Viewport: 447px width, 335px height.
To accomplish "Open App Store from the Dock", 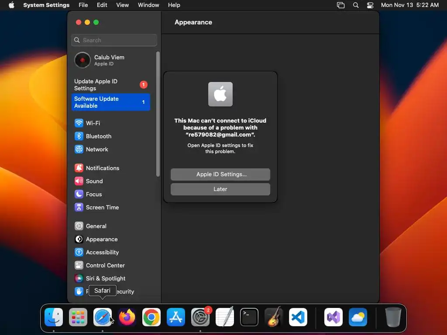I will click(176, 317).
